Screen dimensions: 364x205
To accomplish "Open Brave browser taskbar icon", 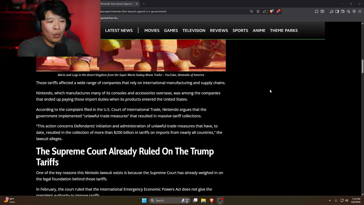I will point(212,200).
